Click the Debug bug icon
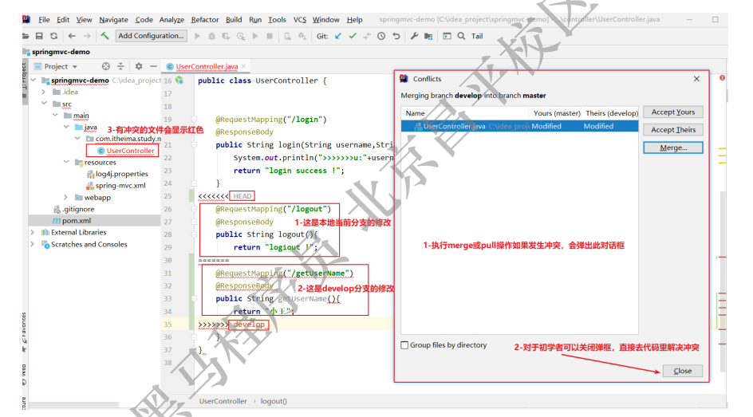This screenshot has height=417, width=753. click(211, 36)
